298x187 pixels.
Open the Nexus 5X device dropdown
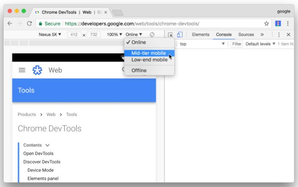point(50,34)
